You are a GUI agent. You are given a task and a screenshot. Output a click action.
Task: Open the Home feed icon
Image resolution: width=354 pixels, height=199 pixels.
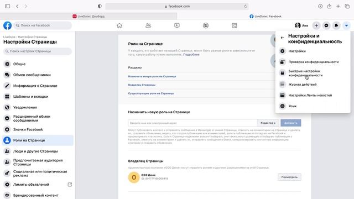point(119,25)
